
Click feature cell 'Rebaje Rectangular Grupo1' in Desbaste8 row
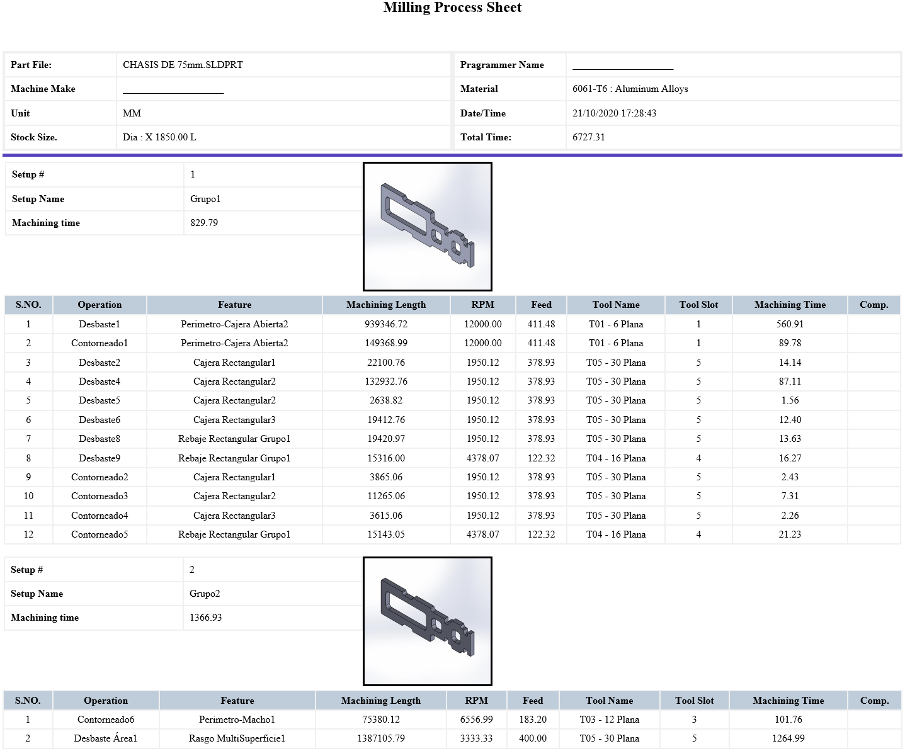(x=234, y=439)
